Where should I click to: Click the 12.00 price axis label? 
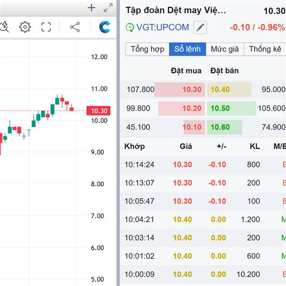[x=99, y=57]
